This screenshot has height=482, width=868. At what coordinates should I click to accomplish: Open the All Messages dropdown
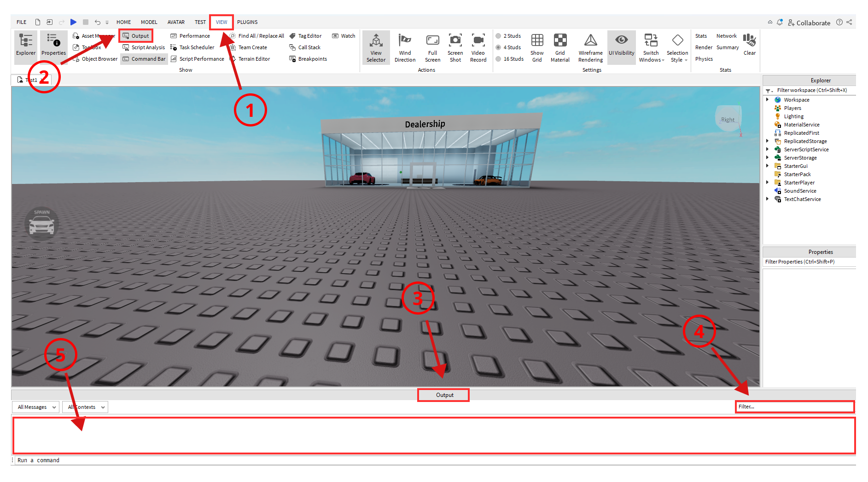point(35,407)
